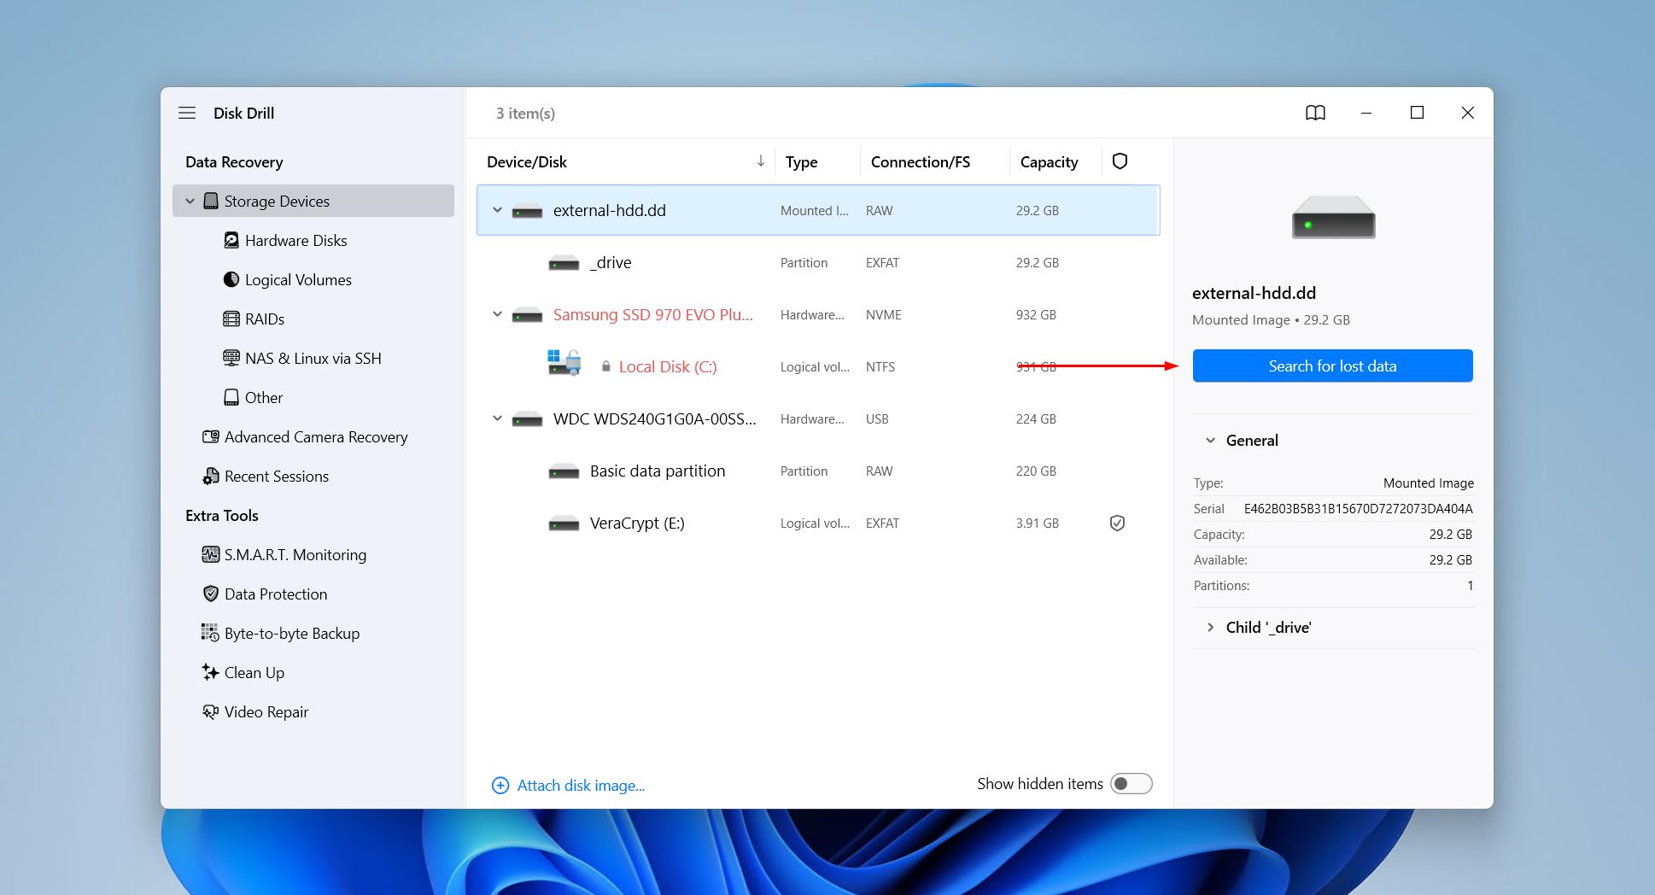Select Basic data partition row
This screenshot has width=1655, height=895.
(x=818, y=471)
